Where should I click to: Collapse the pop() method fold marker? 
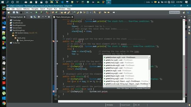click(57, 41)
